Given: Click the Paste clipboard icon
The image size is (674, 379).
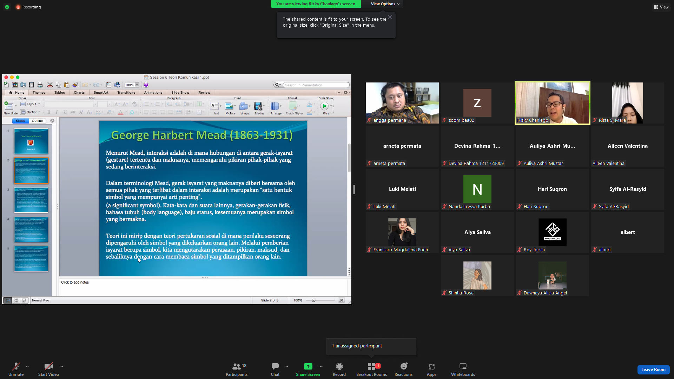Looking at the screenshot, I should [67, 85].
